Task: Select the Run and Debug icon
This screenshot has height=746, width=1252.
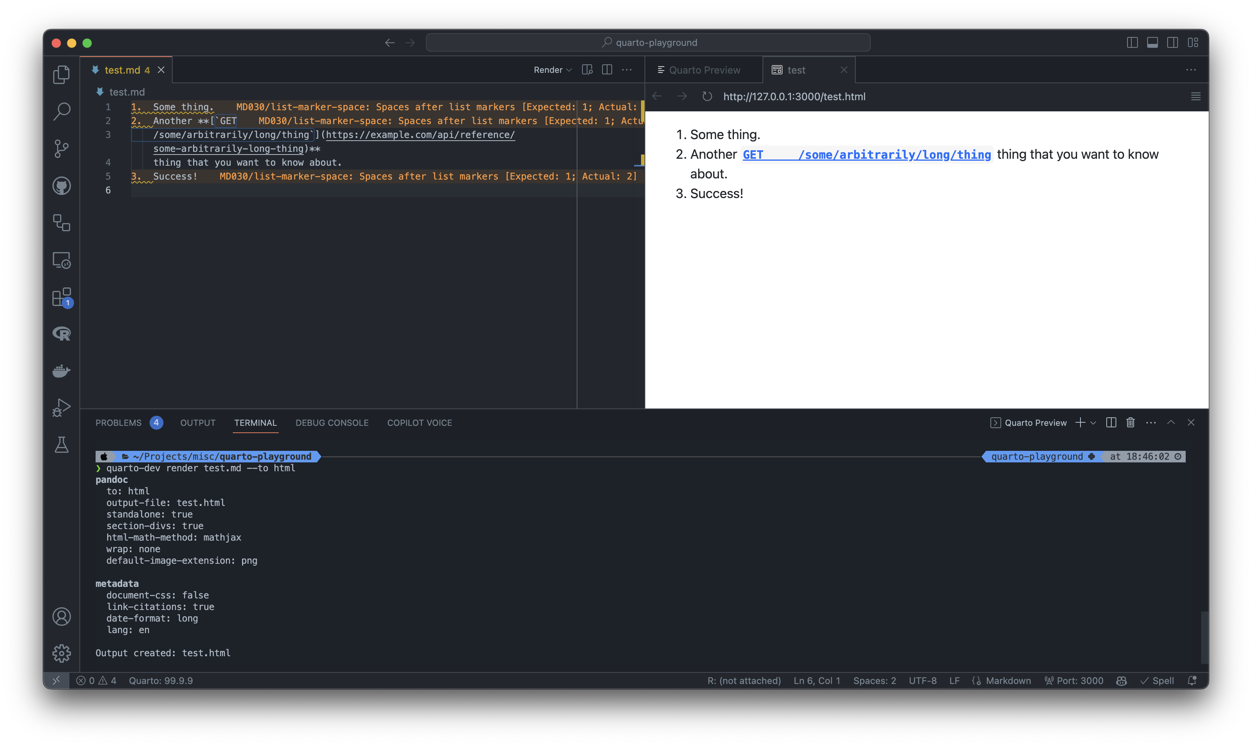Action: point(61,407)
